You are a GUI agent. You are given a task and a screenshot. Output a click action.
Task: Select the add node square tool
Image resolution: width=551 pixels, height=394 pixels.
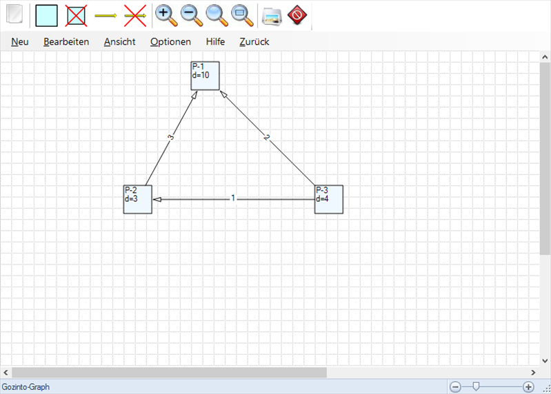(46, 14)
